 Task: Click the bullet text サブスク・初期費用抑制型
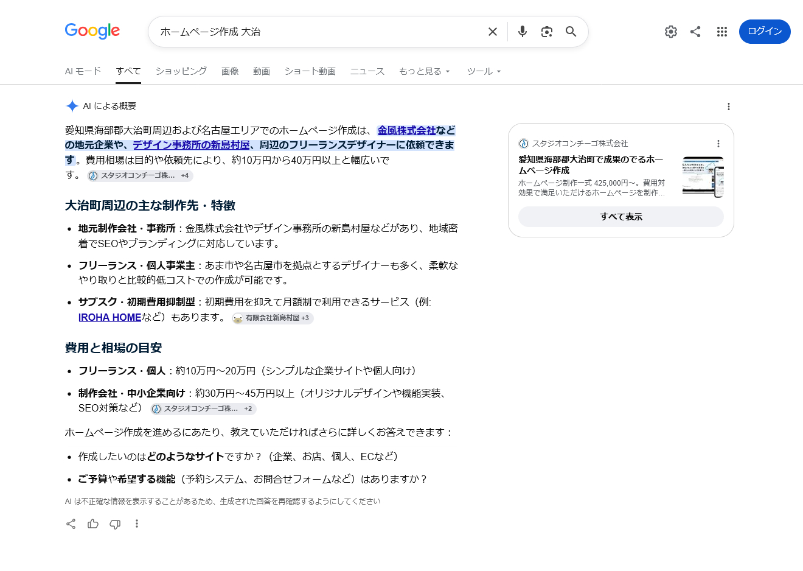[137, 302]
